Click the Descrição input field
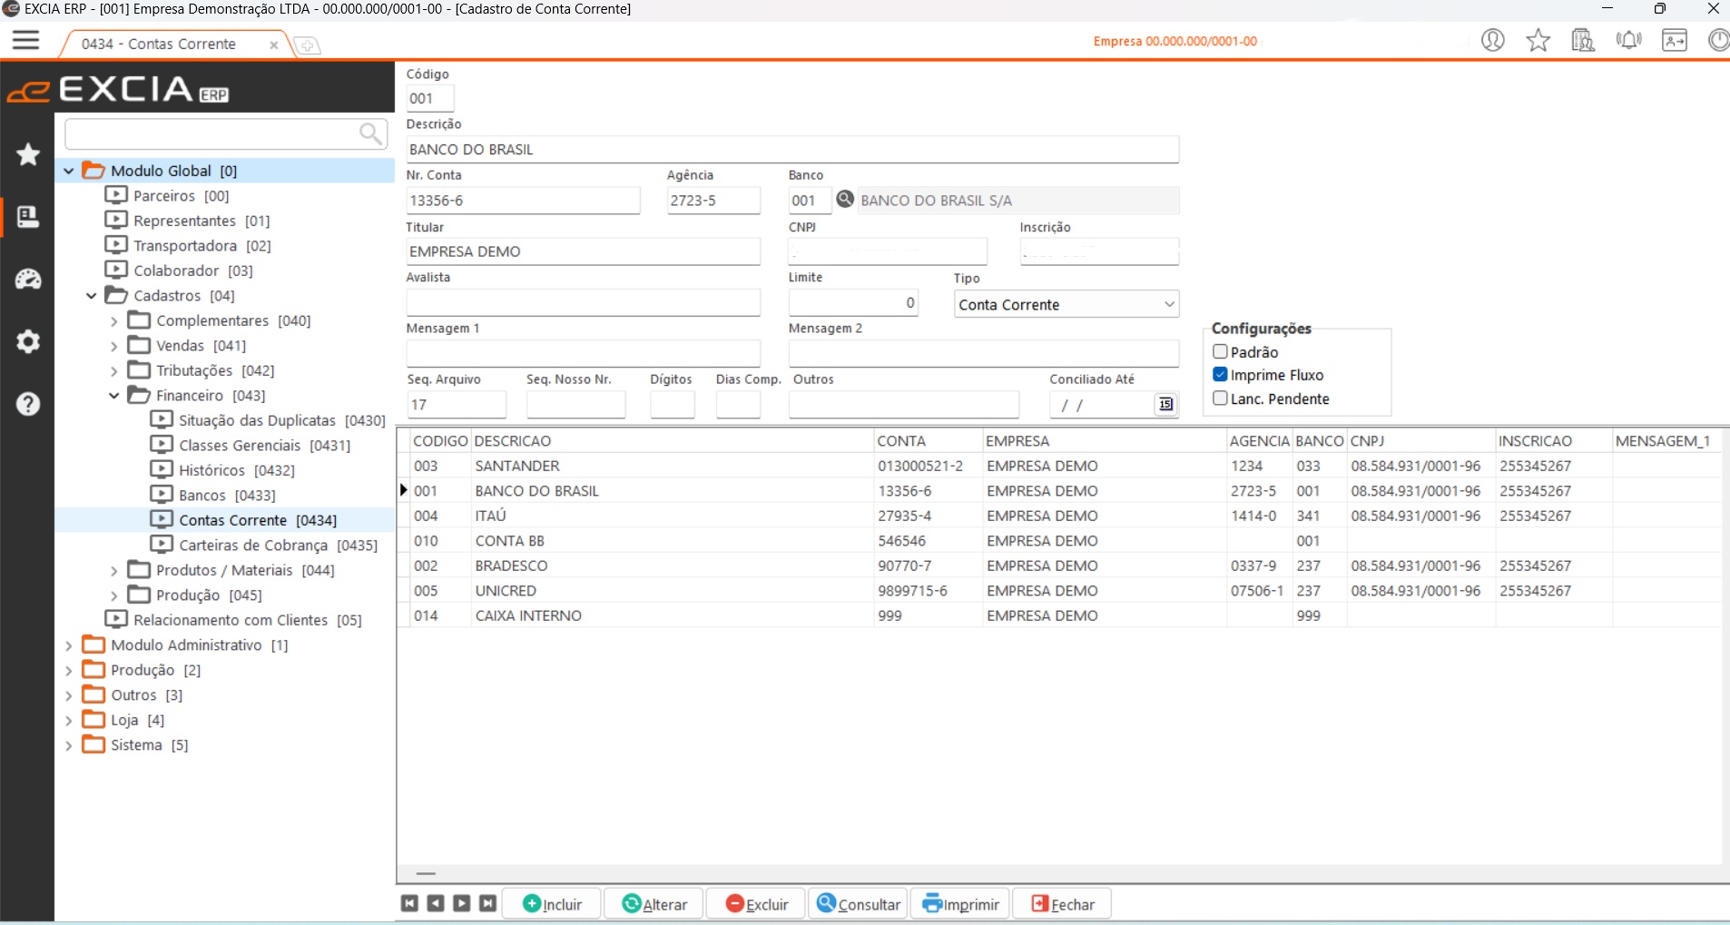Viewport: 1730px width, 925px height. pyautogui.click(x=791, y=150)
